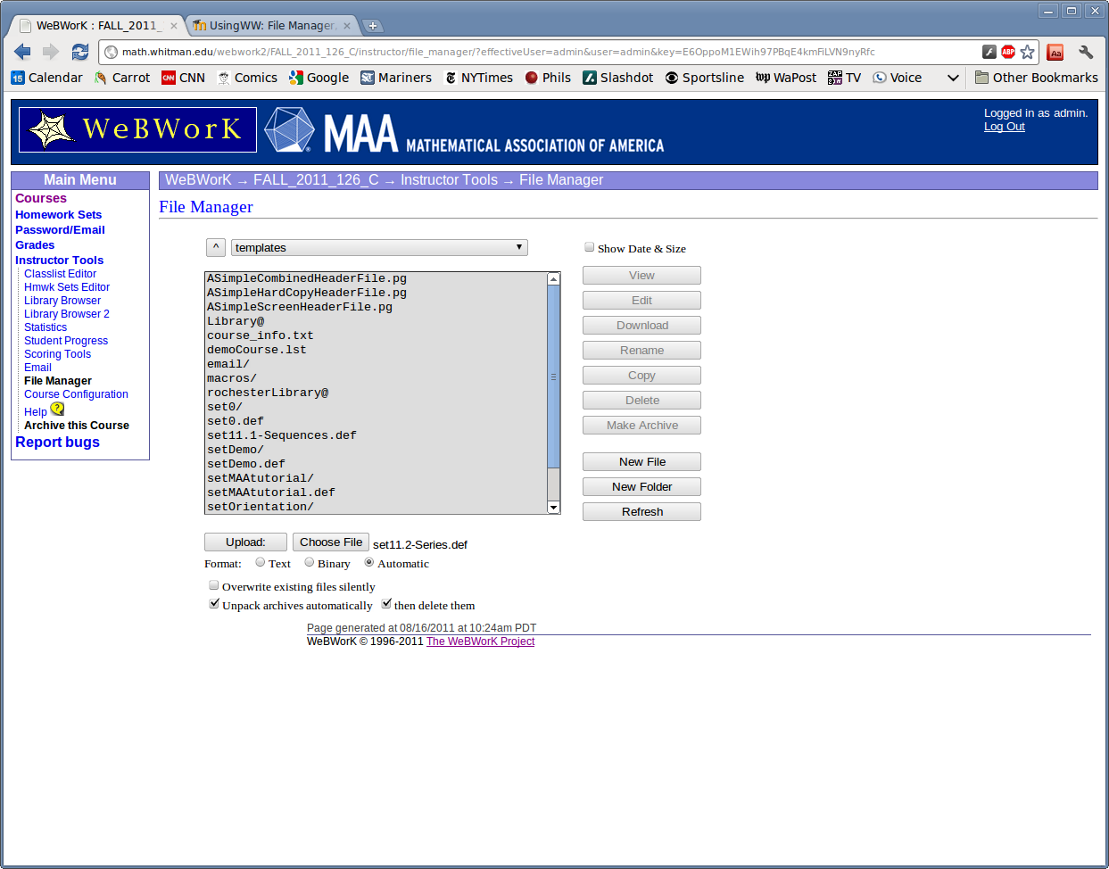This screenshot has height=869, width=1109.
Task: Click Report bugs link
Action: tap(57, 443)
